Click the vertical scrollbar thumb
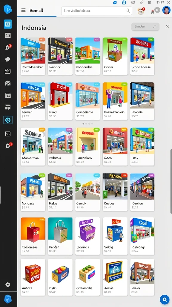 coord(171,181)
